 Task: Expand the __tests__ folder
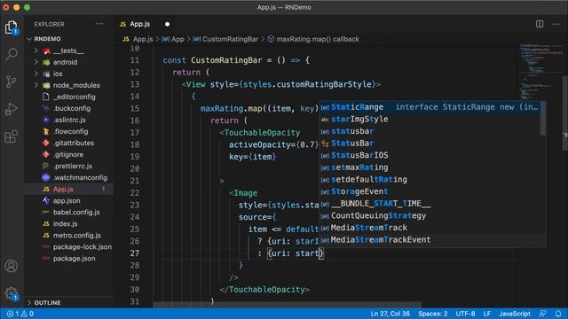pyautogui.click(x=69, y=51)
